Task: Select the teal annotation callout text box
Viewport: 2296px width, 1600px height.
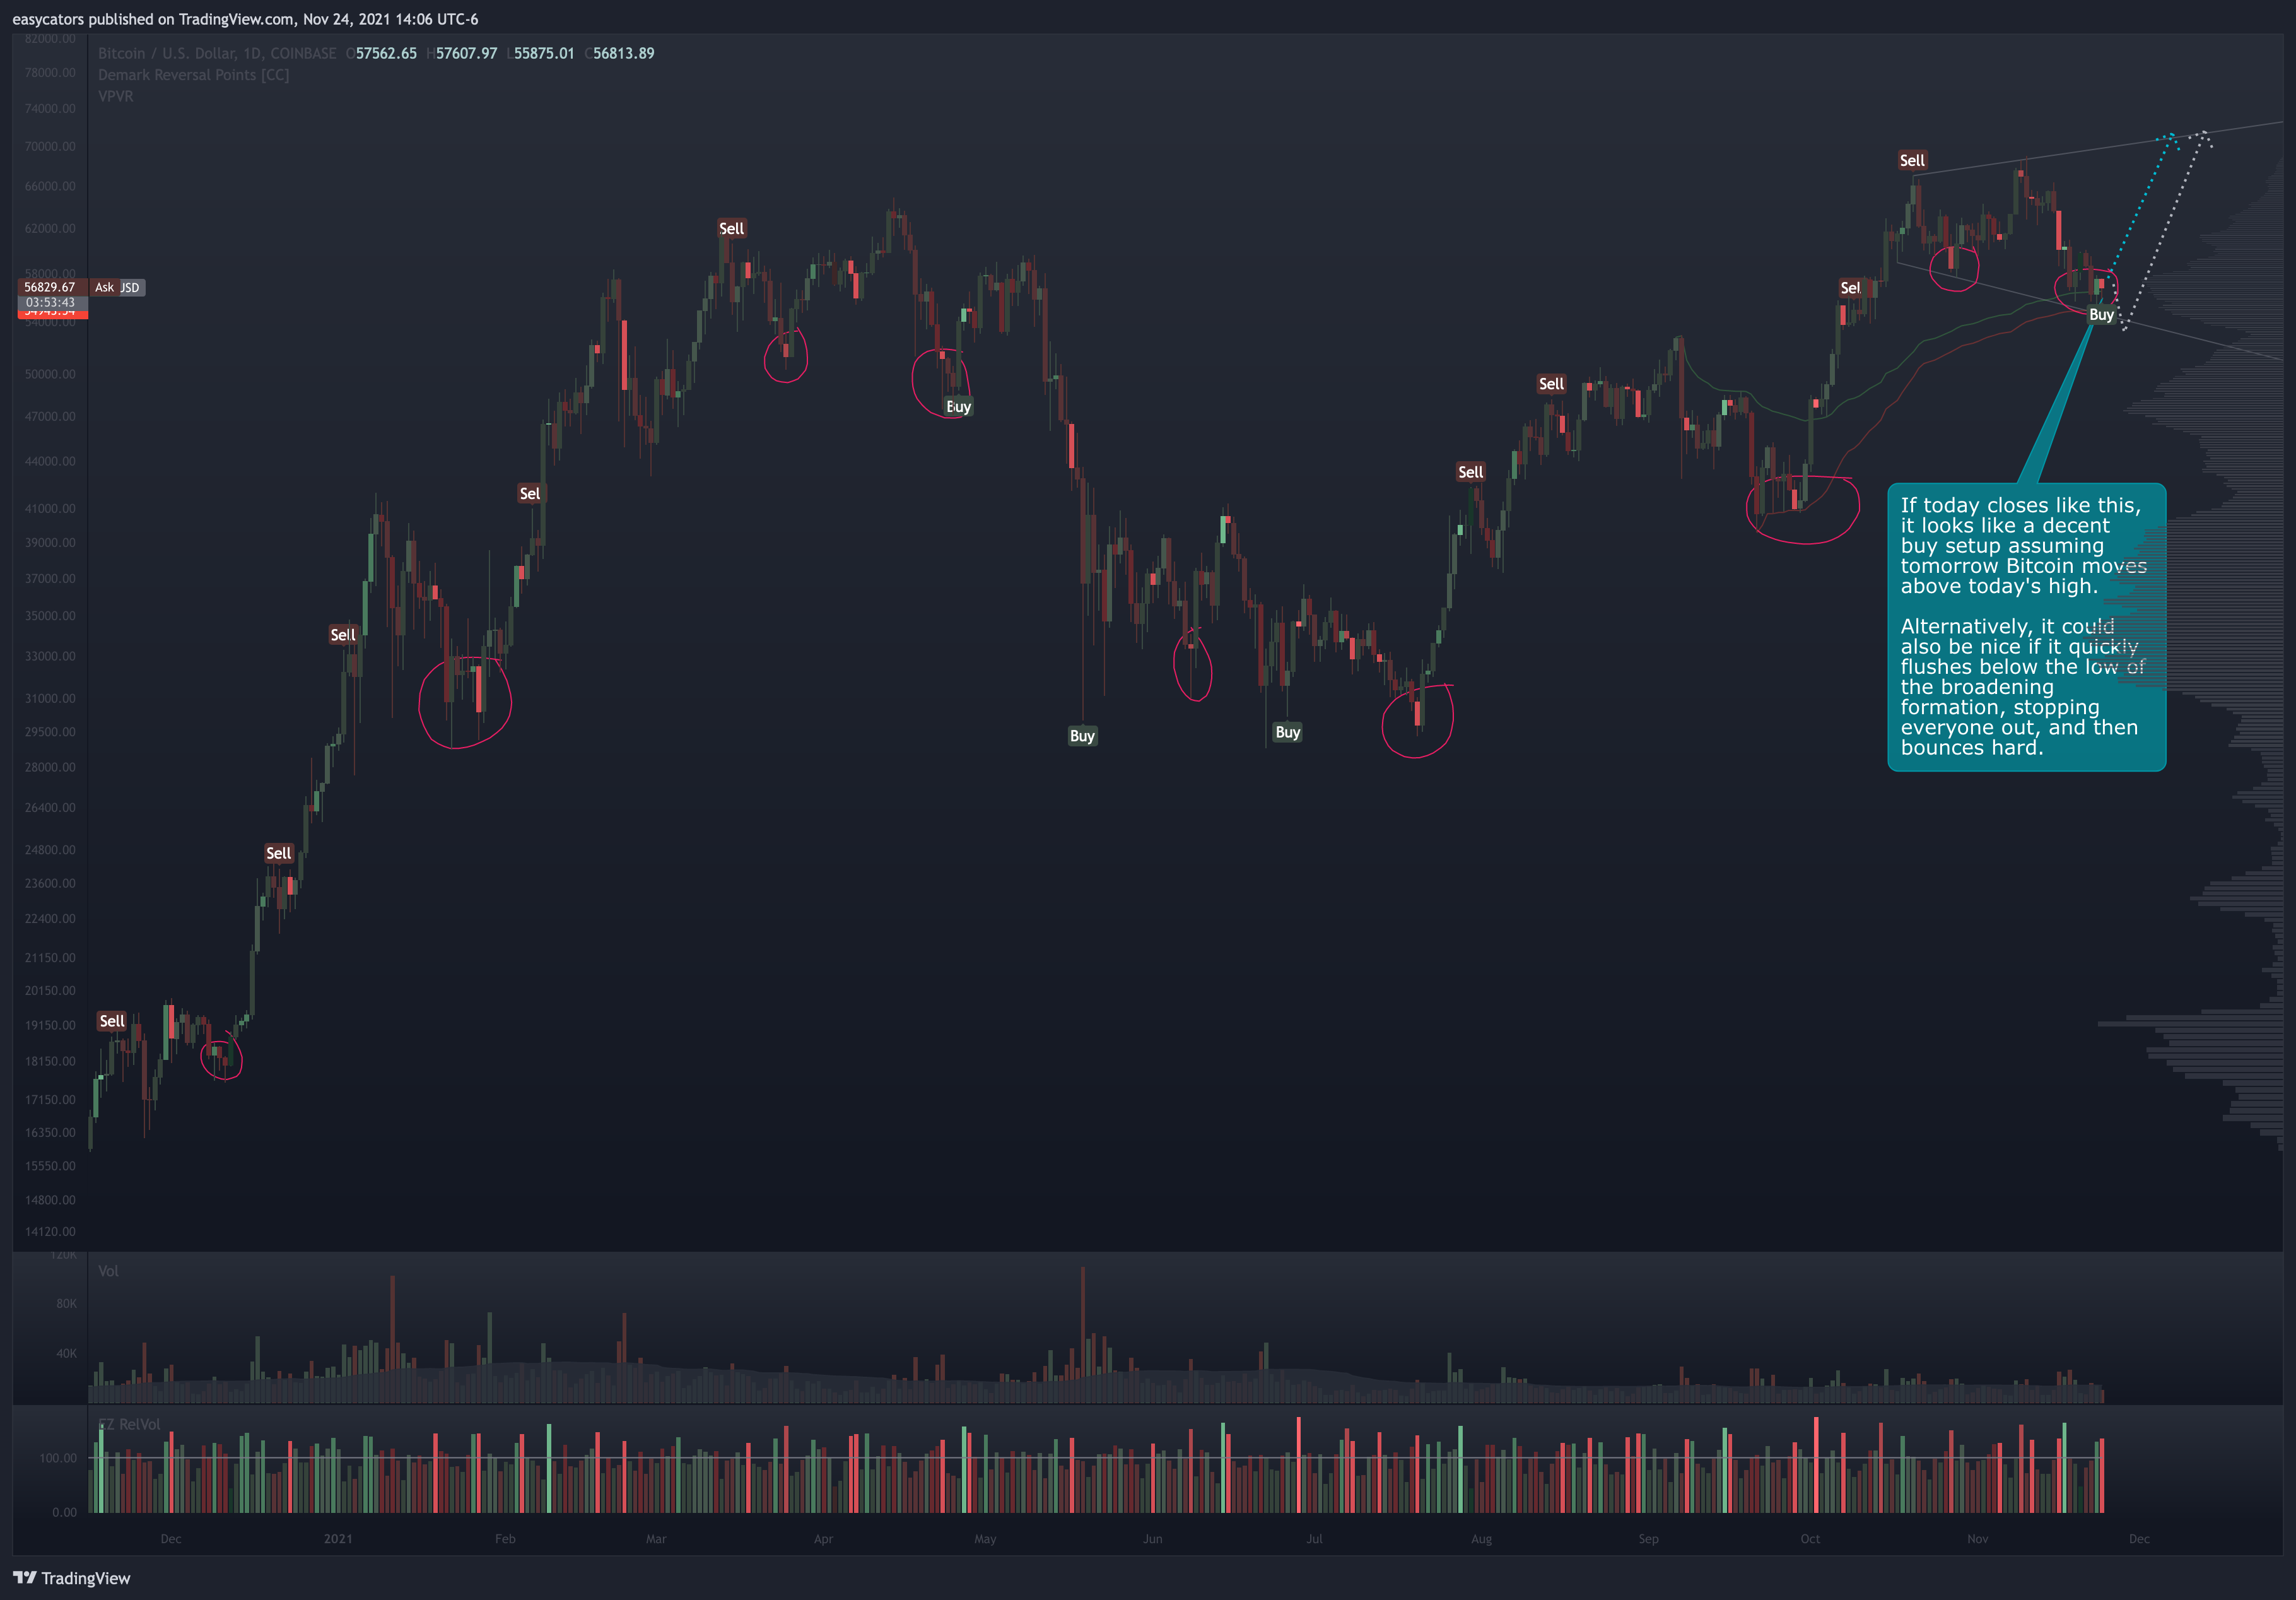Action: 2025,626
